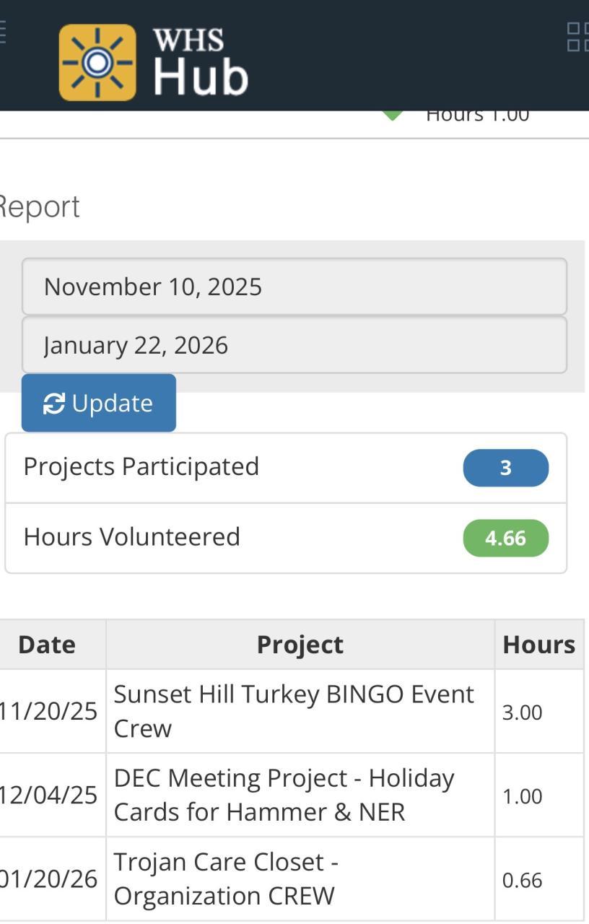The image size is (589, 924).
Task: Open the January 22, 2026 end date field
Action: [294, 345]
